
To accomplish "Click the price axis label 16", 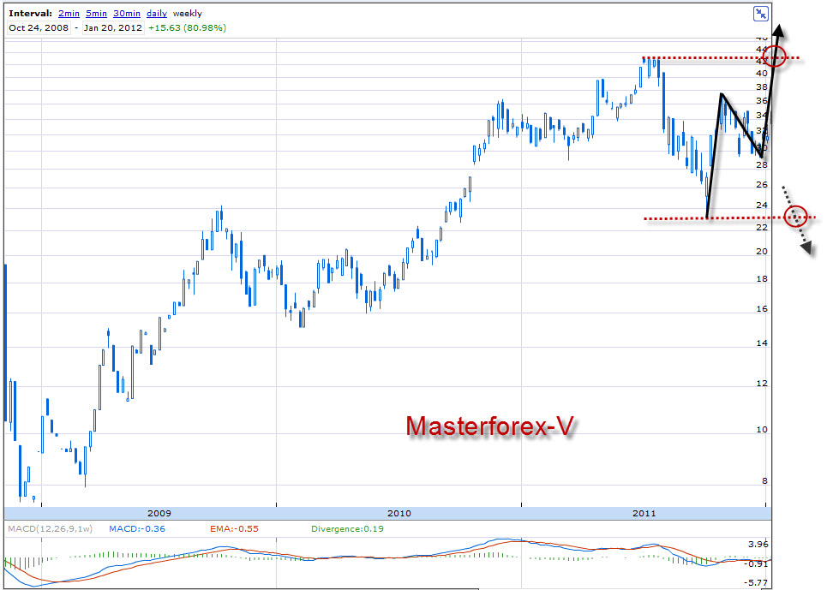I will (x=762, y=309).
